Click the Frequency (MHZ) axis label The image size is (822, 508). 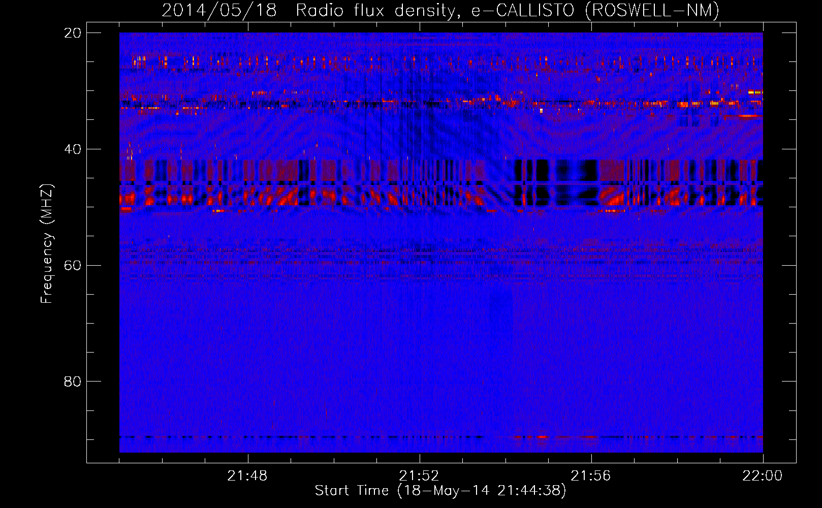click(47, 244)
